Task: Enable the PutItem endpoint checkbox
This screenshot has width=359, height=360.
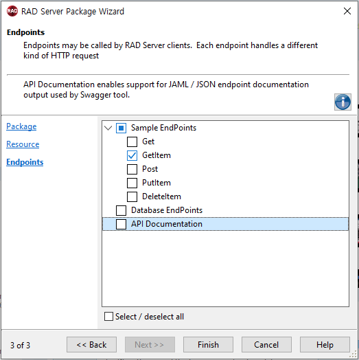Action: pyautogui.click(x=132, y=183)
